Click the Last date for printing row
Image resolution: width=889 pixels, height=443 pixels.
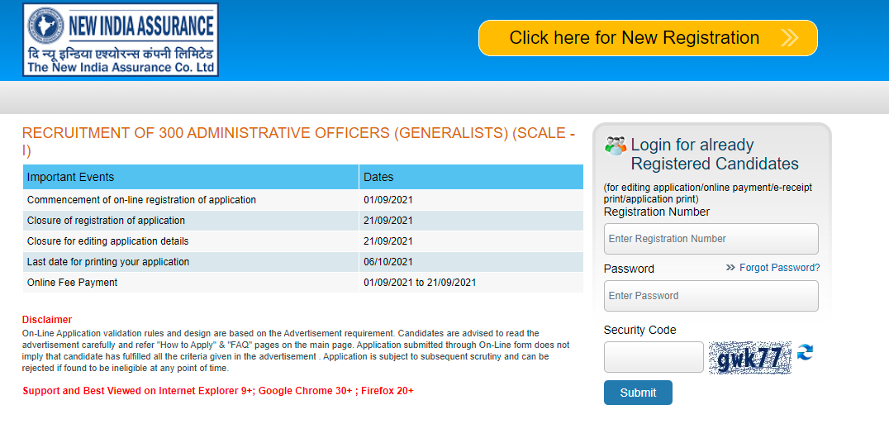coord(302,262)
